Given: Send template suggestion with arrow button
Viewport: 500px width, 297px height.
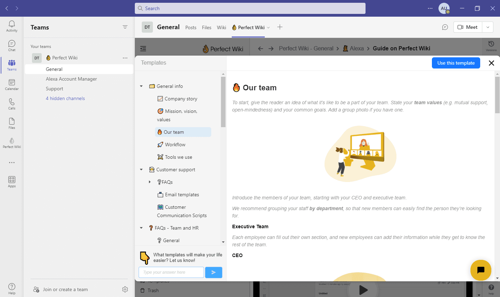Looking at the screenshot, I should [x=214, y=272].
